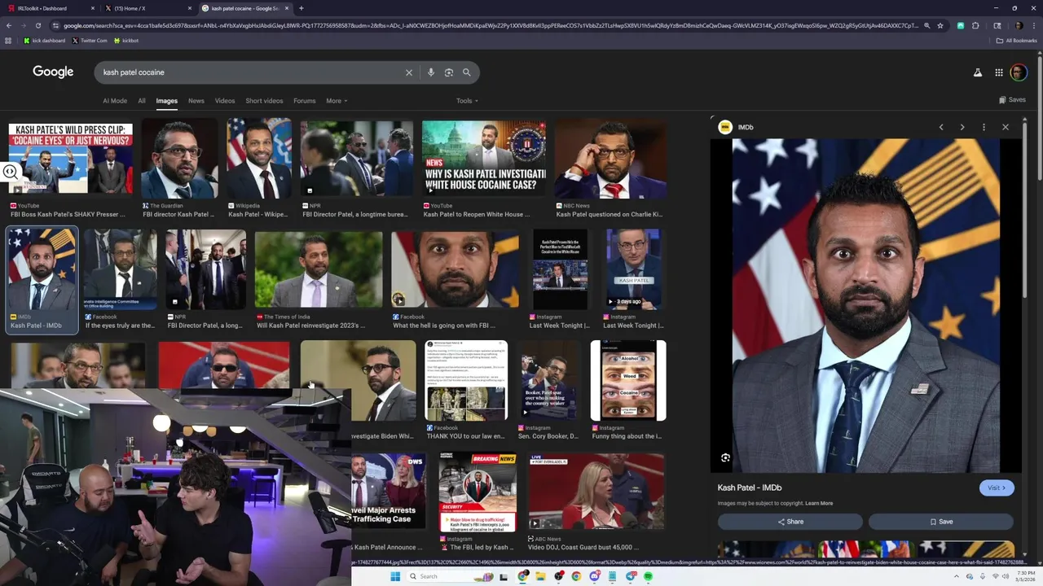
Task: Open the Kash Patel - IMDb title link
Action: tap(750, 488)
